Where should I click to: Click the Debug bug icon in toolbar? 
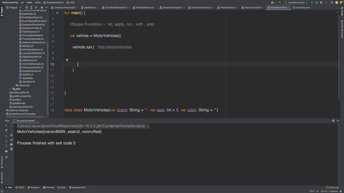[317, 2]
